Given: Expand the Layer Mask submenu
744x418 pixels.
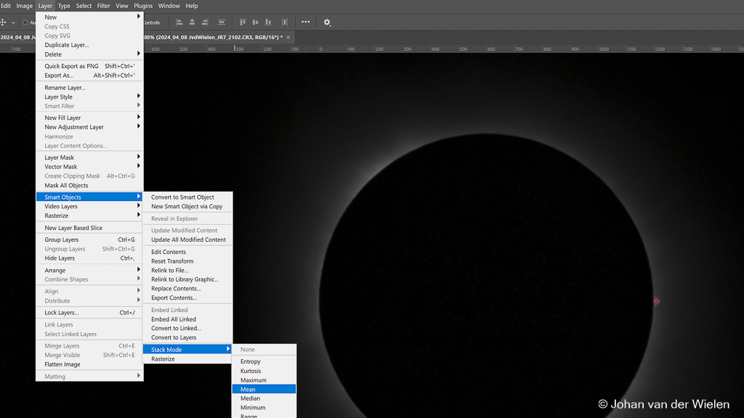Looking at the screenshot, I should click(89, 157).
